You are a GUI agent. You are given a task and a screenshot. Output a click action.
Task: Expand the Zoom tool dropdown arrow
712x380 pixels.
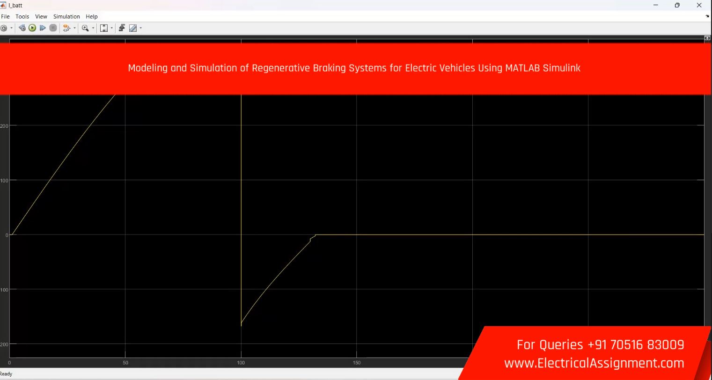point(93,28)
